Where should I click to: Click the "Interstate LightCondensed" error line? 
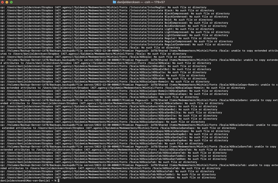pyautogui.click(x=114, y=35)
